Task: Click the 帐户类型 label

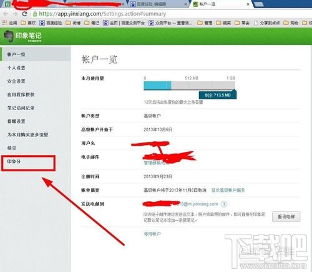Action: tap(90, 116)
